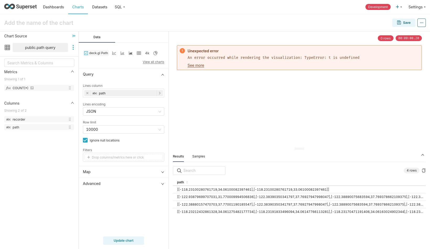Click the COUNT(*) metric item
The height and width of the screenshot is (249, 430).
click(39, 88)
